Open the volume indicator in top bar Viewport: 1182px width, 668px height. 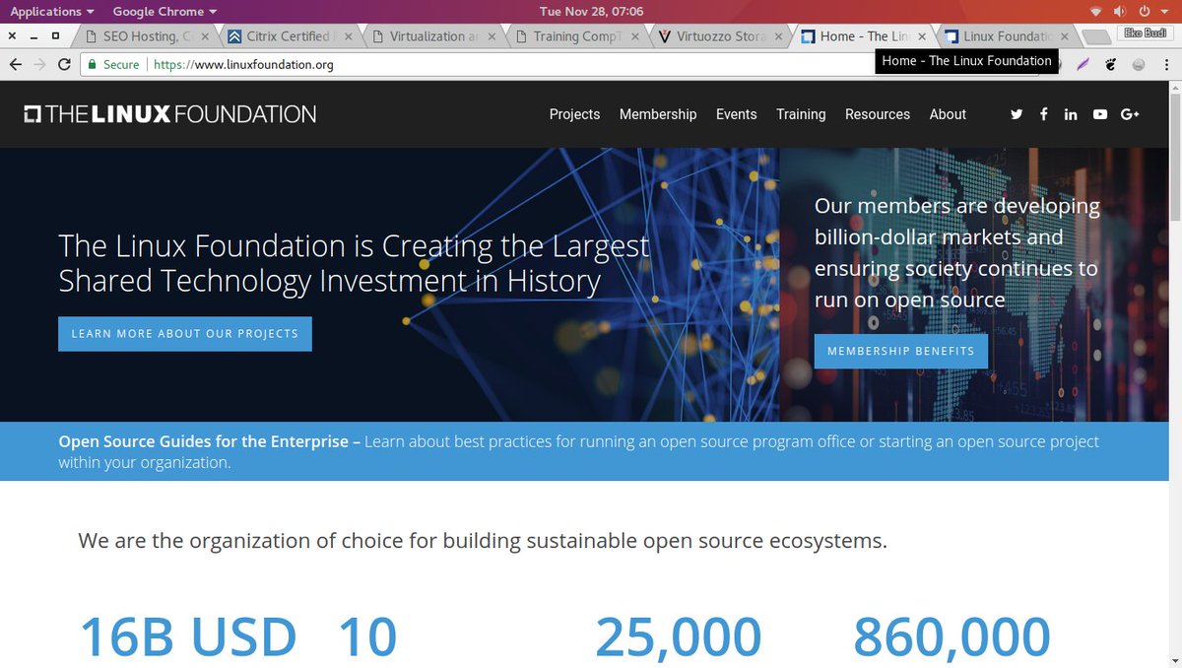point(1120,11)
